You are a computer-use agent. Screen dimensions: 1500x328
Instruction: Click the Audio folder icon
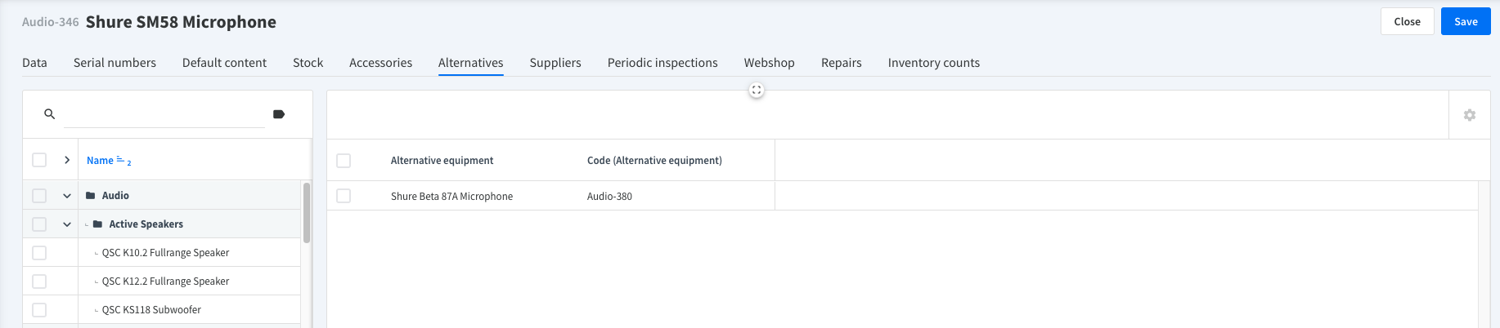(91, 196)
